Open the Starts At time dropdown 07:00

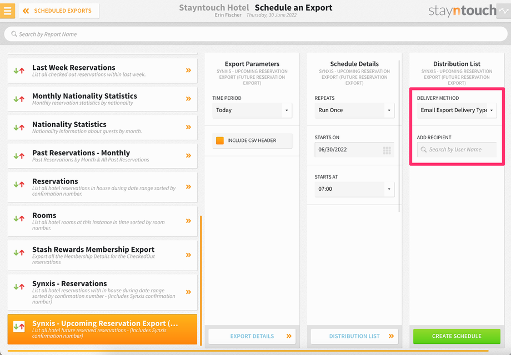354,189
